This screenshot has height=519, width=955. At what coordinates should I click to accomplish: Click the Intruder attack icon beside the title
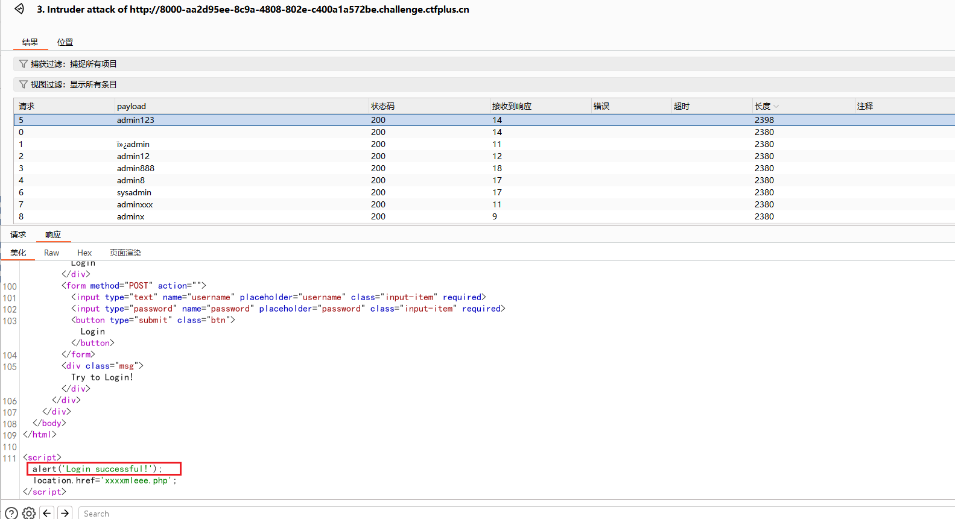pos(19,9)
